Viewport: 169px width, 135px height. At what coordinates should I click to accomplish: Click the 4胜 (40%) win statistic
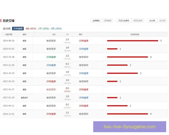pyautogui.click(x=31, y=28)
